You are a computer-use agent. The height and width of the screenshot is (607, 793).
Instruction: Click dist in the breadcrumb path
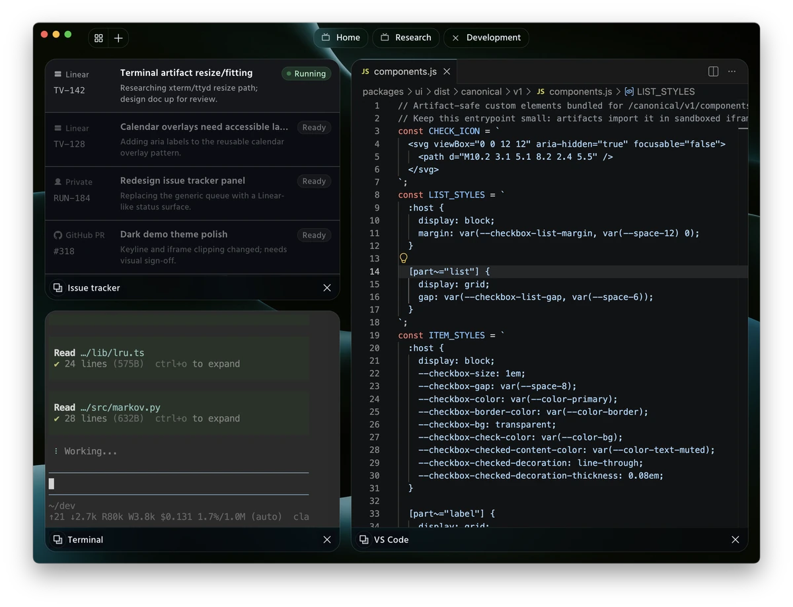tap(441, 92)
